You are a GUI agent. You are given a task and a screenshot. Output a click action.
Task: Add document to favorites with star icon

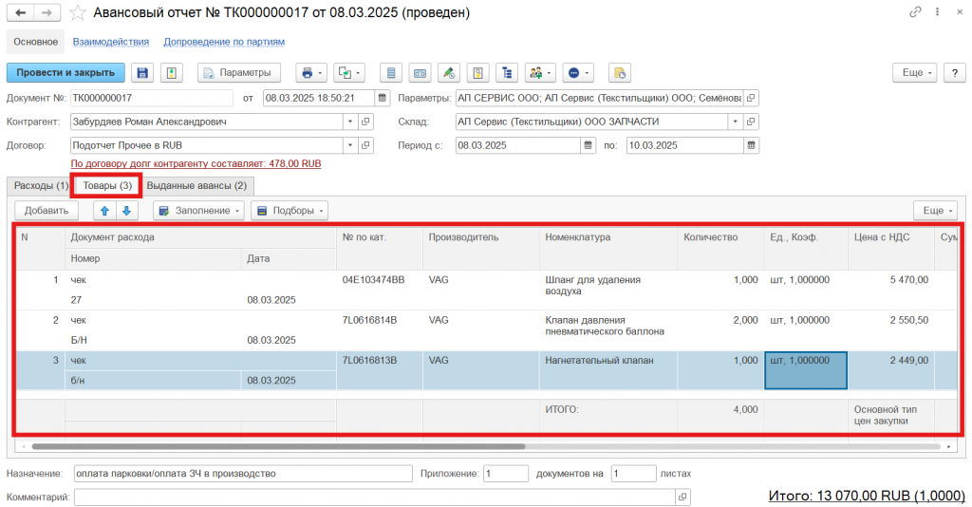point(77,13)
